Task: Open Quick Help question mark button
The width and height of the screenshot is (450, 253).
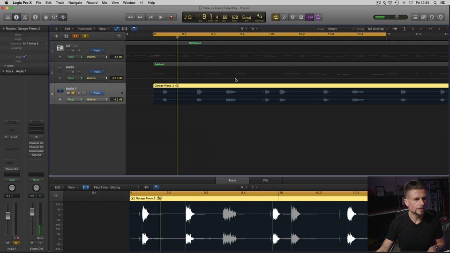Action: click(x=35, y=17)
